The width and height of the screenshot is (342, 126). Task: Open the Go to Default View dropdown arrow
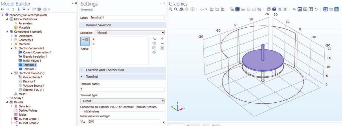click(206, 9)
